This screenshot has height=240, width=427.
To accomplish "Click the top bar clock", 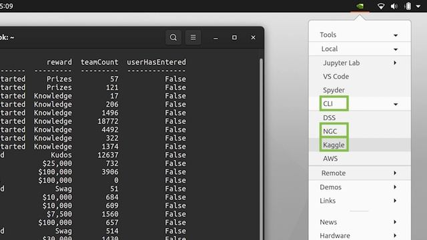I will 6,6.
